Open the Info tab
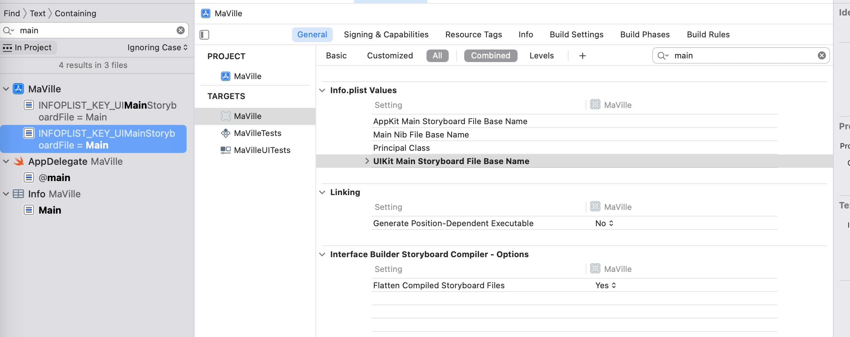 526,34
